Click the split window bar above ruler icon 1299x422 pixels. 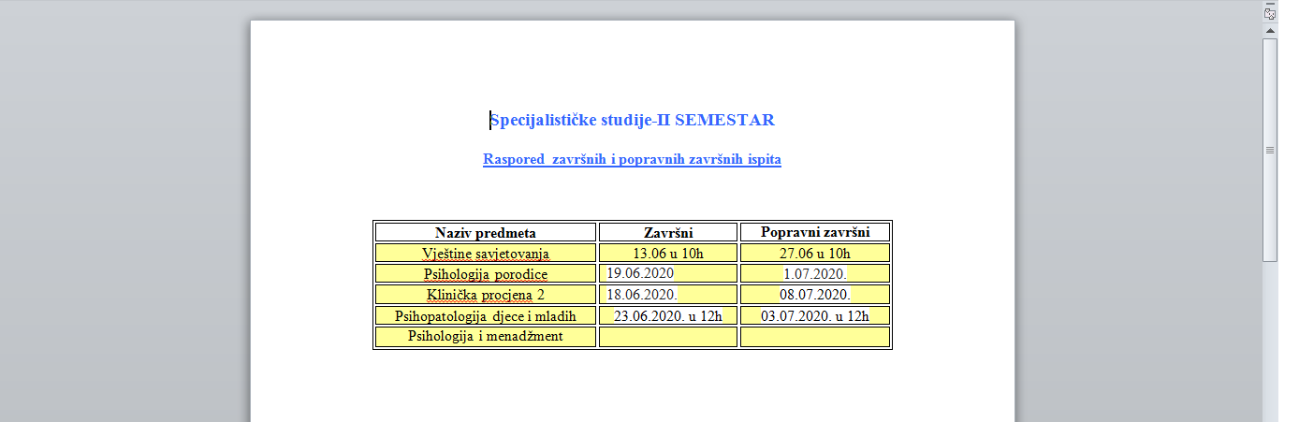tap(1270, 3)
